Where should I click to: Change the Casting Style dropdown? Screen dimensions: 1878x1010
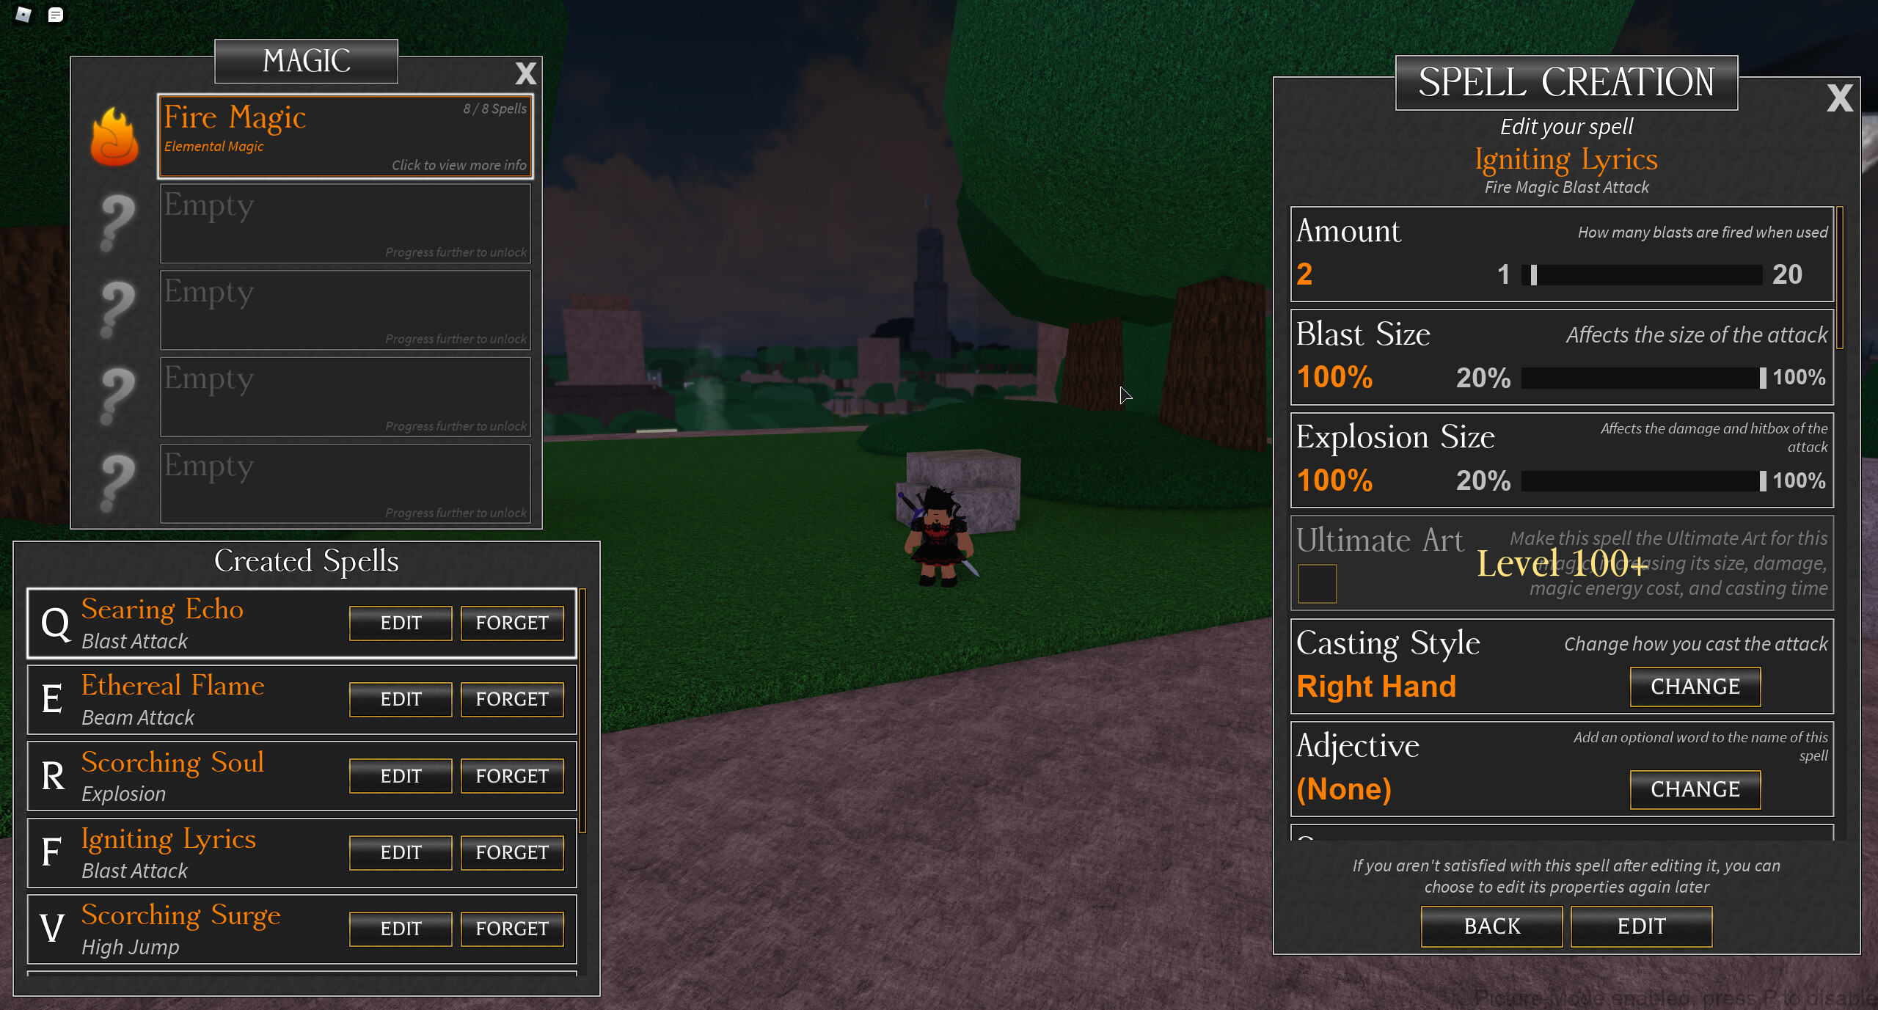click(x=1695, y=685)
